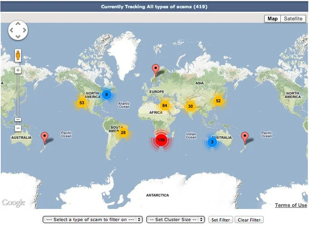309x225 pixels.
Task: Click the 'Indian Ocean' map label
Action: [x=191, y=136]
